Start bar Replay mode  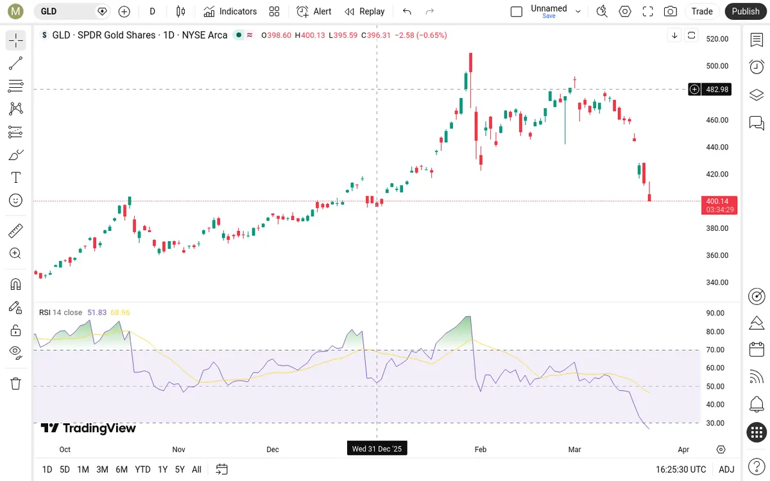[x=364, y=11]
